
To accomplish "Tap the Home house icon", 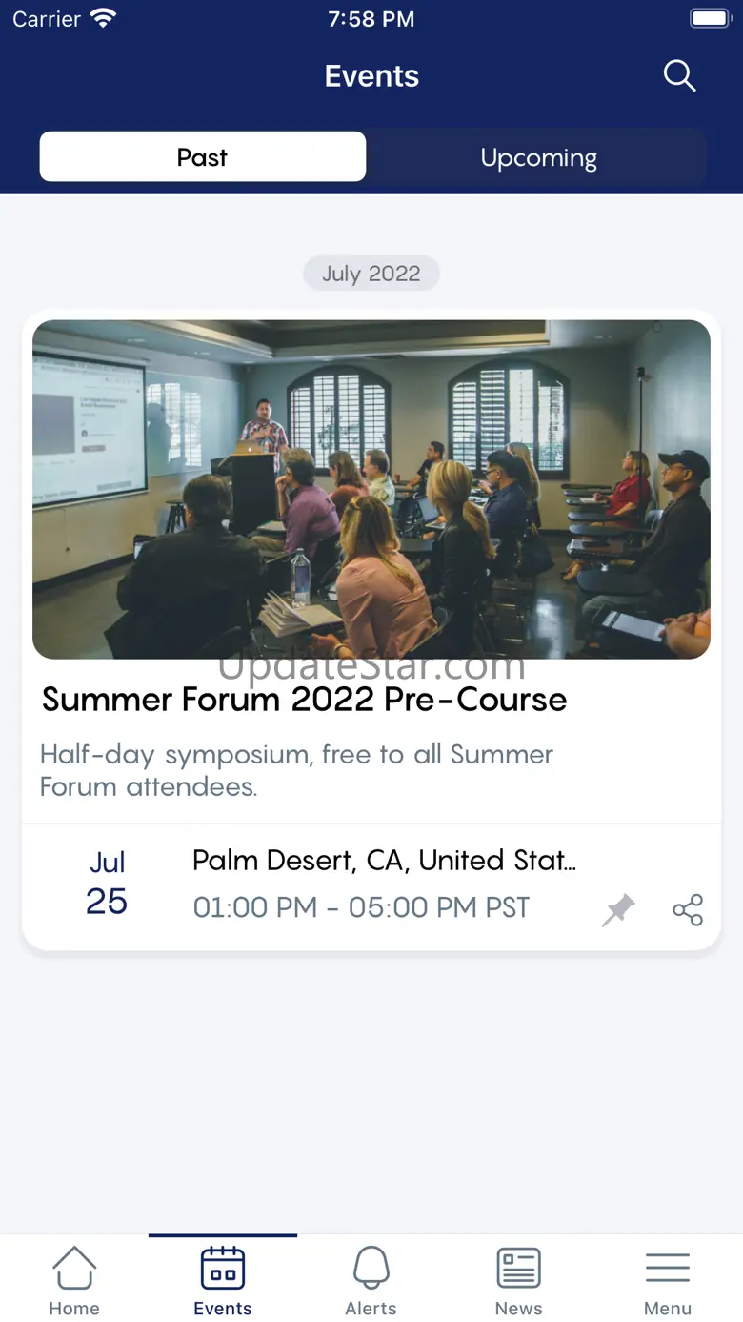I will coord(74,1269).
